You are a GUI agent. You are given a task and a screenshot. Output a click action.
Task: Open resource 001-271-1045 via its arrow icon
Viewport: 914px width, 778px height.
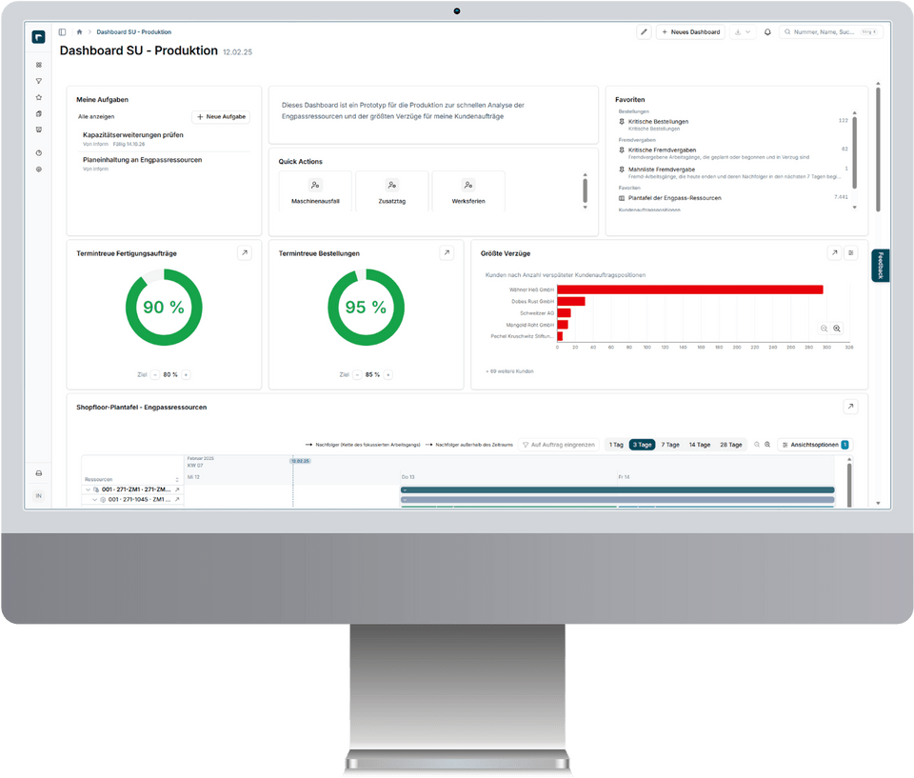[x=177, y=499]
